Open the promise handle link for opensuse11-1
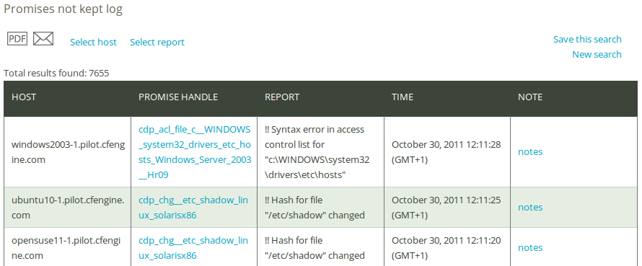 (193, 247)
